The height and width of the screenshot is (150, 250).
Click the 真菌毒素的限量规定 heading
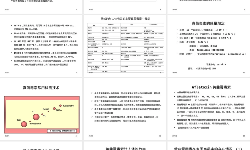[x=208, y=23]
